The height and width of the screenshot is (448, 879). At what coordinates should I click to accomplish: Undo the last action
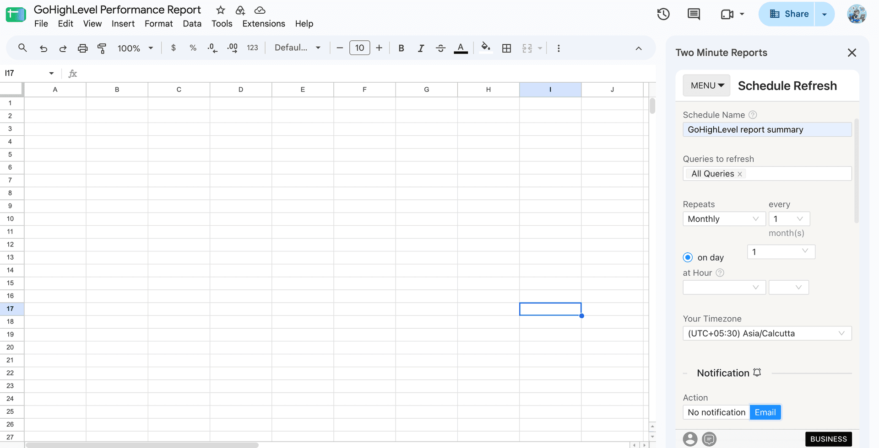coord(43,48)
